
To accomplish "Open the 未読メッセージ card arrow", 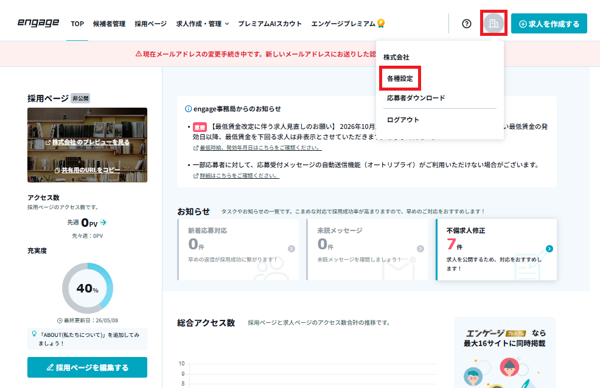I will coord(420,249).
